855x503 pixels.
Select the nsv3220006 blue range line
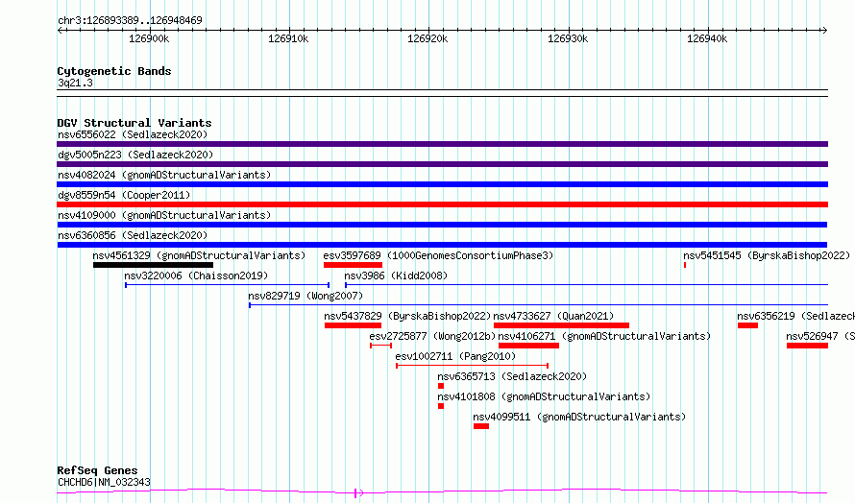(228, 285)
